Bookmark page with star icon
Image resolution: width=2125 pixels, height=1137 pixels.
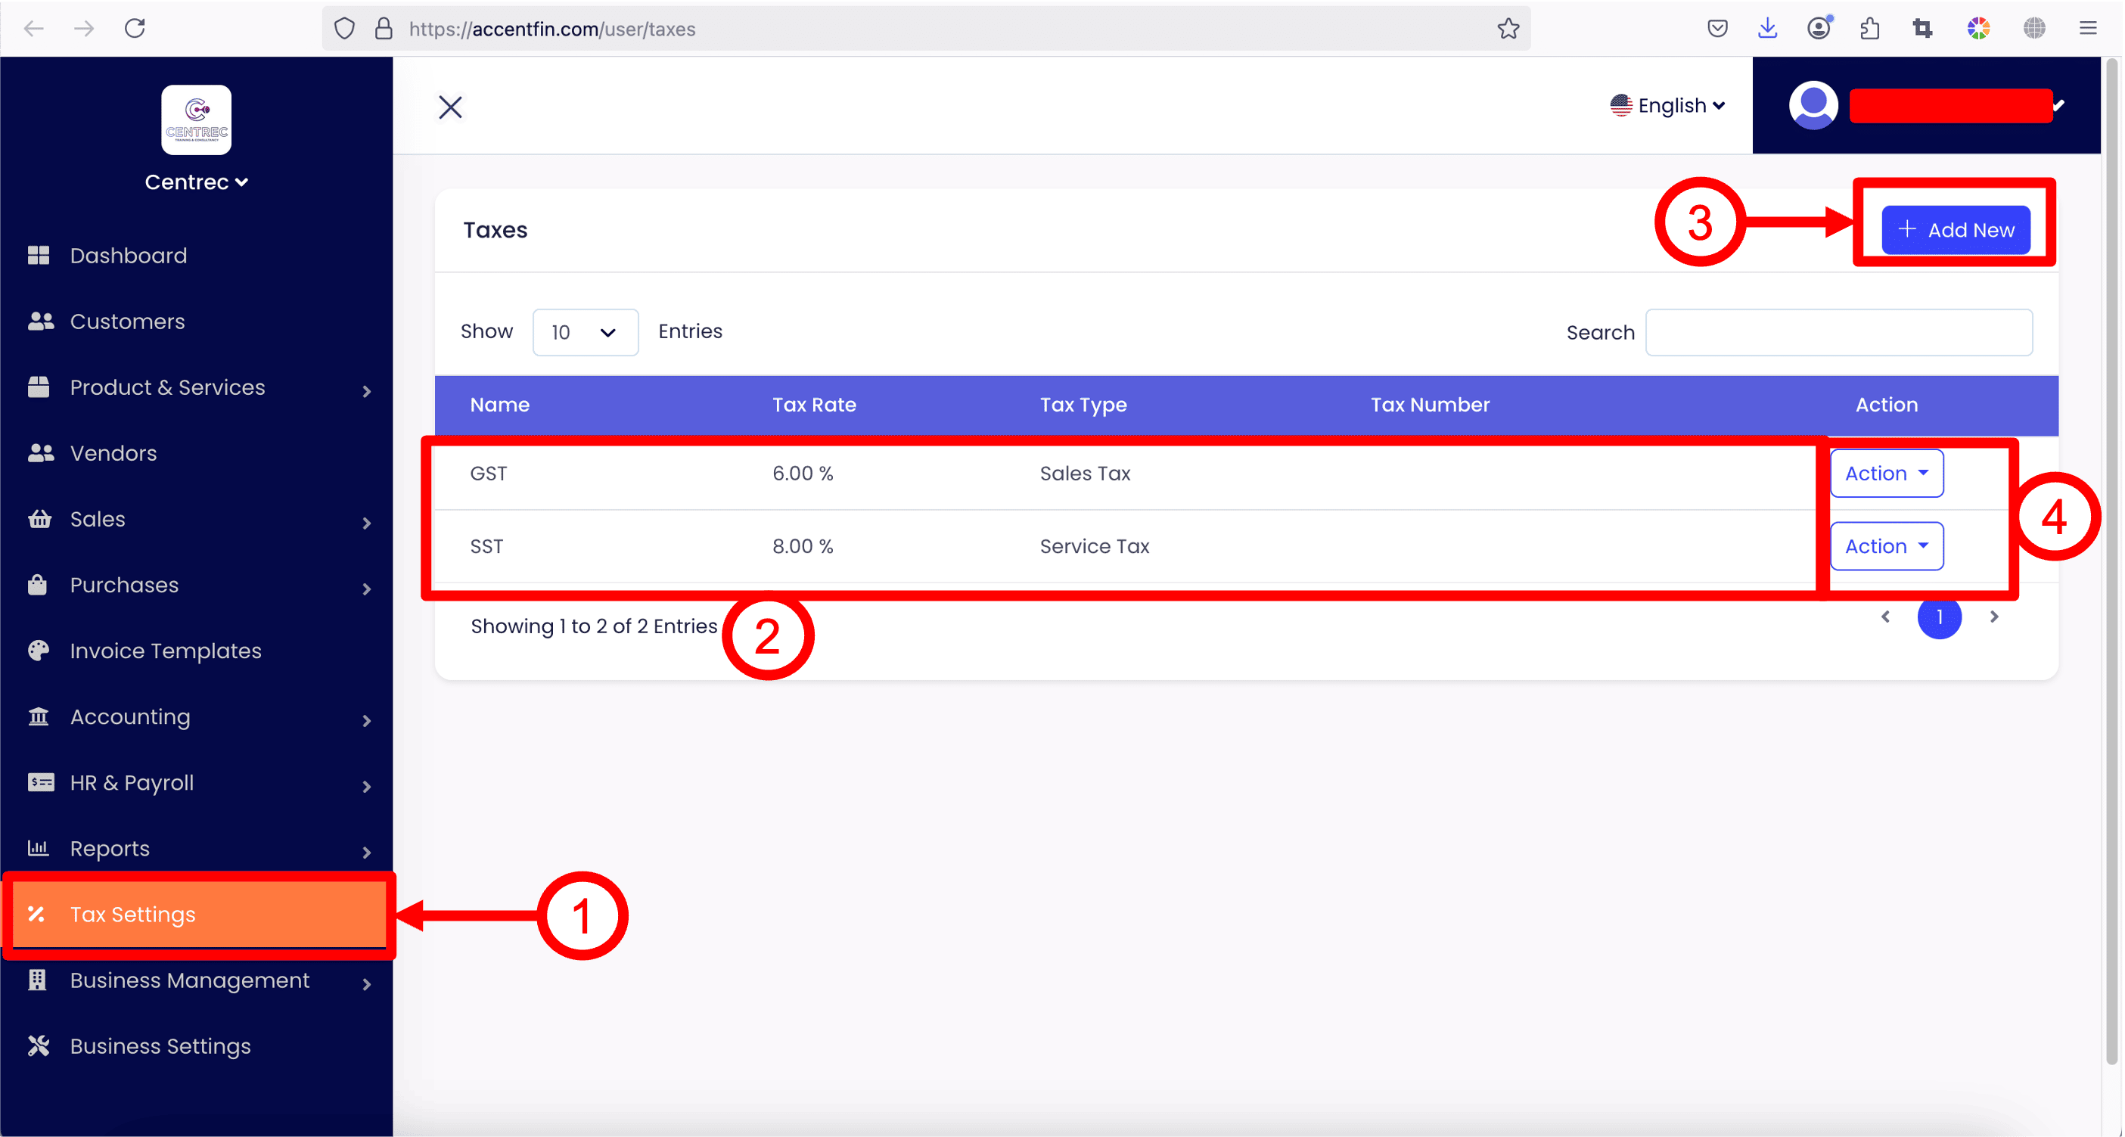[1508, 29]
